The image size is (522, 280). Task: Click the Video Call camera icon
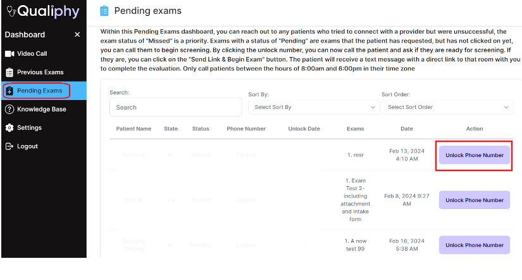(9, 54)
